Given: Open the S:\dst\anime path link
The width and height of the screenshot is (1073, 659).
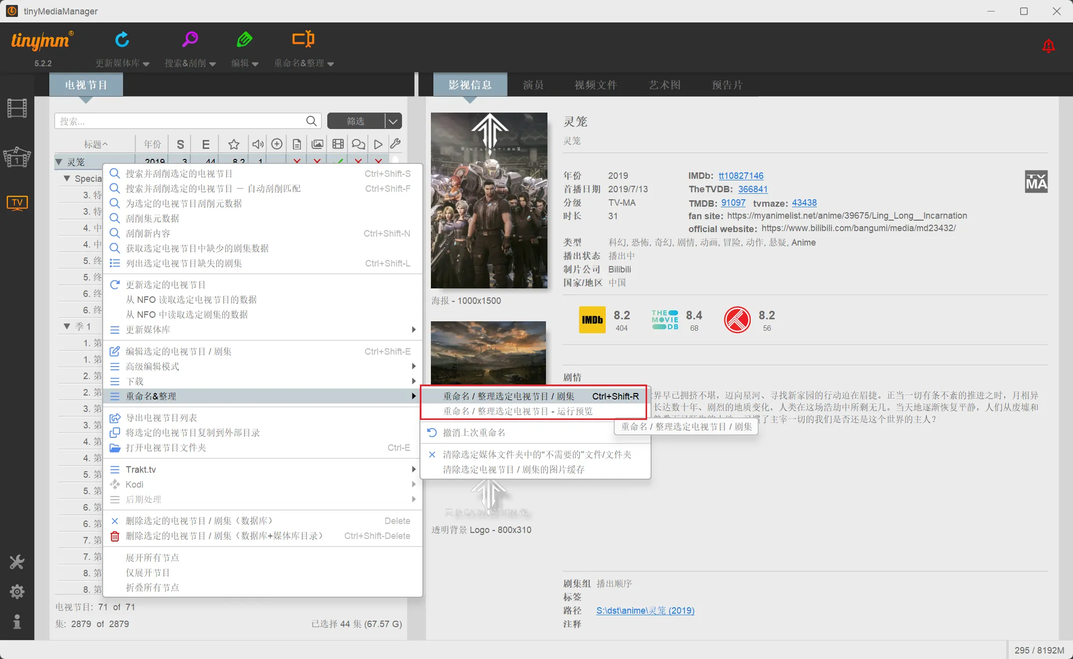Looking at the screenshot, I should pos(645,611).
